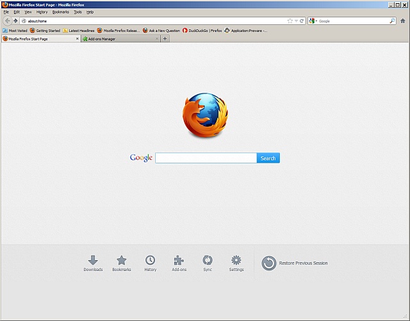410x321 pixels.
Task: Open the View menu
Action: coord(28,12)
